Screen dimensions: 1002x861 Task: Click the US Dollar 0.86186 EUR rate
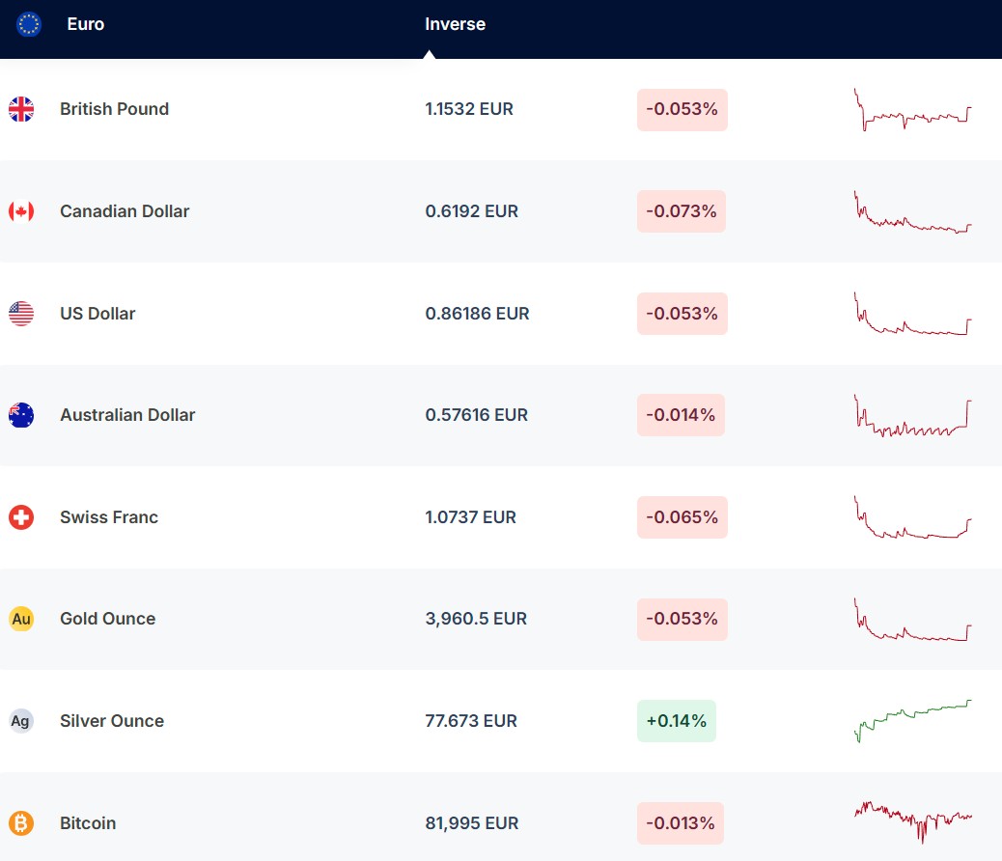coord(477,314)
